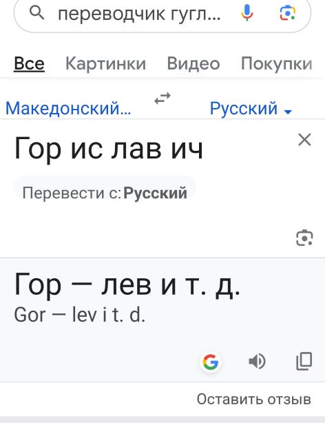Switch to the Видео tab
This screenshot has width=325, height=436.
193,63
